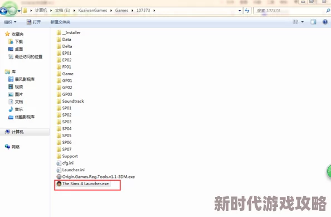This screenshot has height=217, width=331.
Task: Select Origin.Games.Reg.Tools.v1.1-3DM.exe file
Action: [x=96, y=177]
